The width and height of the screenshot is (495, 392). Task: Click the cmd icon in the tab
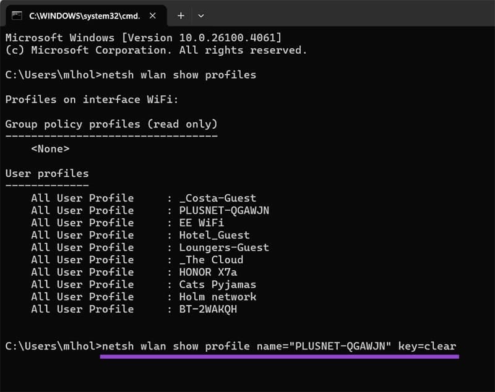[17, 15]
